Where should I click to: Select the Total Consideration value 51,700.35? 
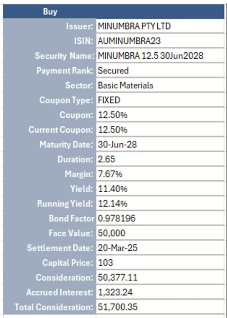[x=118, y=307]
